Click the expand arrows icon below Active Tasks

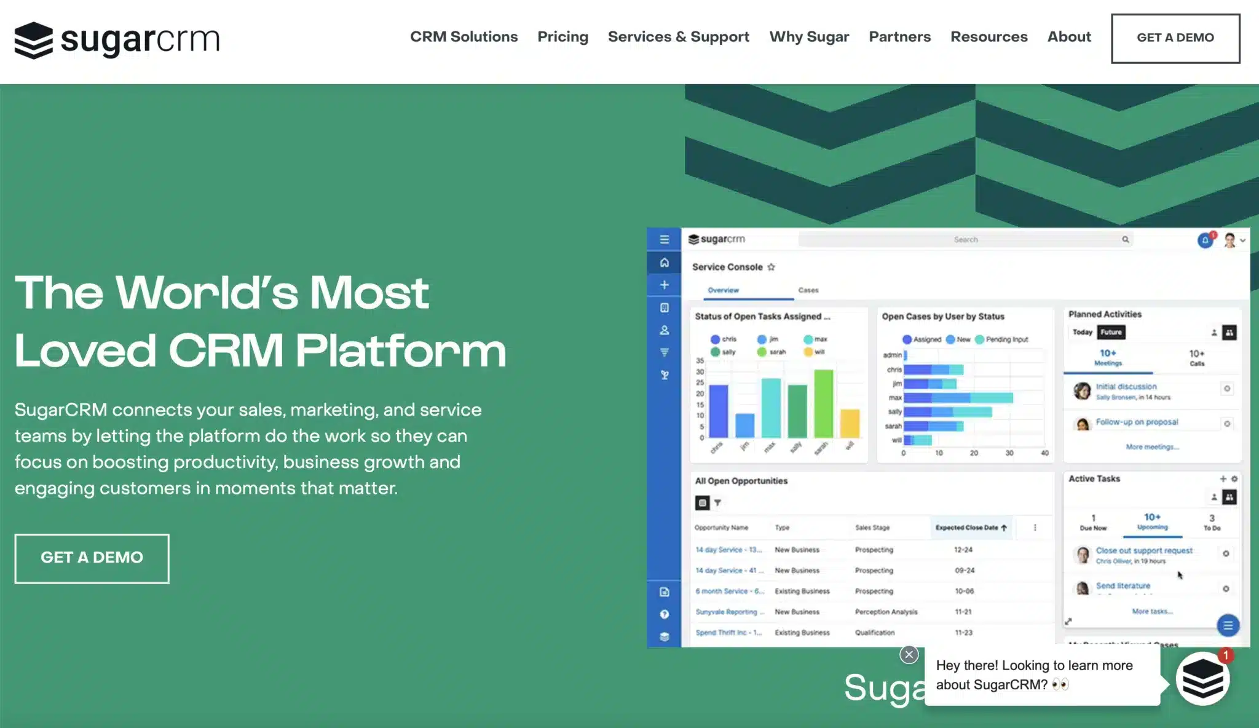[x=1068, y=622]
